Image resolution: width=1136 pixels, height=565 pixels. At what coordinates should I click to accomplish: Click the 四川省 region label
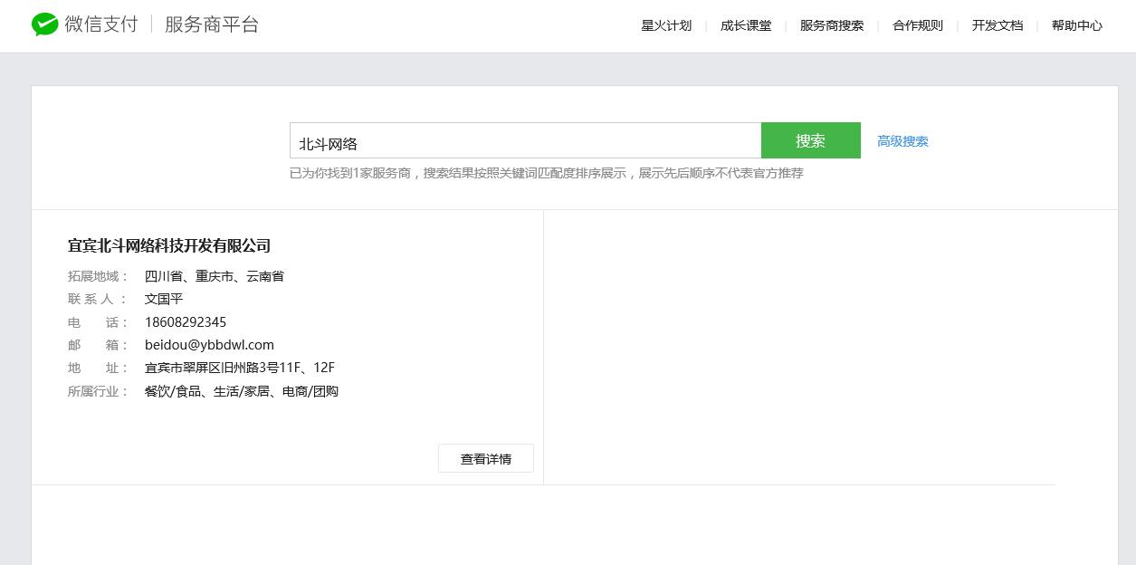tap(164, 275)
